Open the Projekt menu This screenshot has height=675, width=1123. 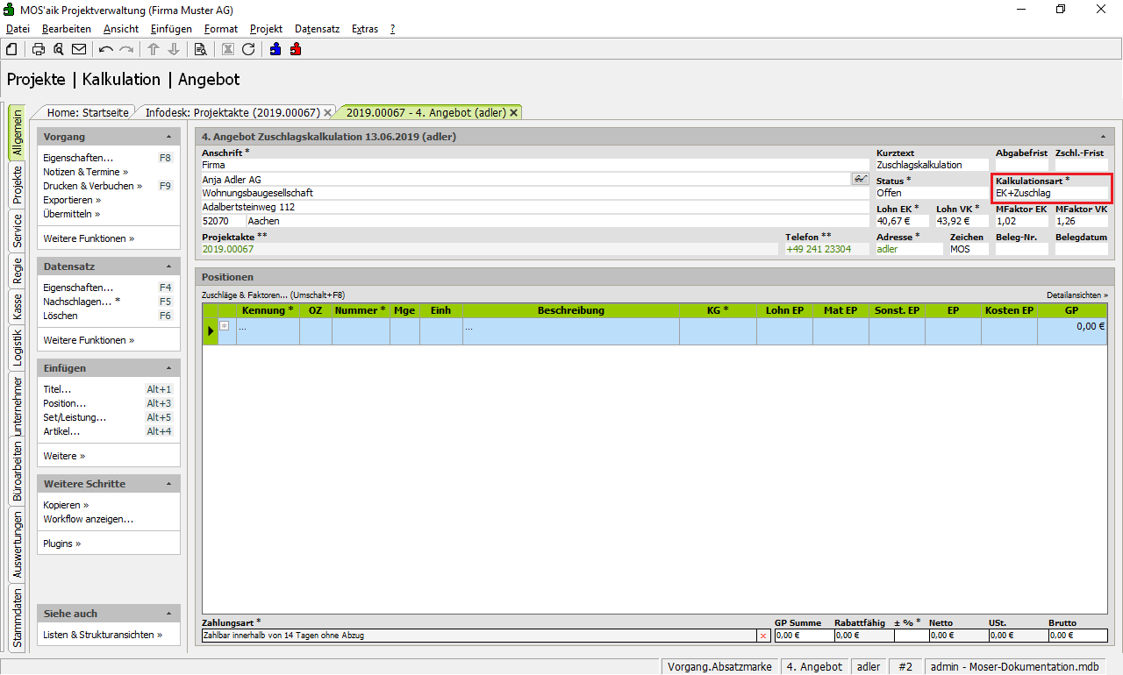(x=266, y=29)
